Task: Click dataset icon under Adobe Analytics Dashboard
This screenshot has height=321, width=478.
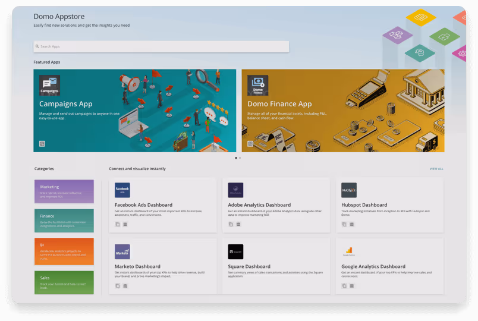Action: click(238, 224)
